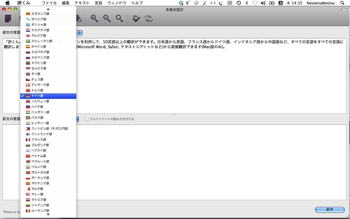Select フランス語 from the list
Image resolution: width=350 pixels, height=219 pixels.
tap(48, 140)
